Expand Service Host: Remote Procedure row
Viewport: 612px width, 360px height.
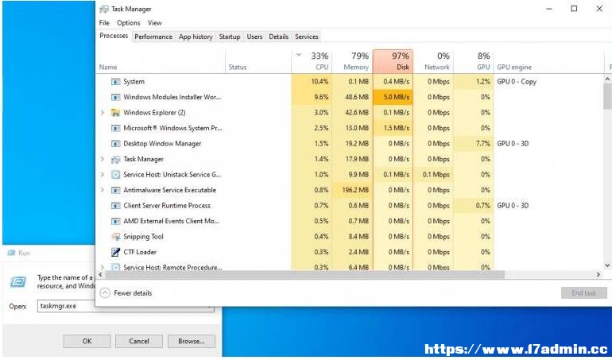click(x=103, y=268)
